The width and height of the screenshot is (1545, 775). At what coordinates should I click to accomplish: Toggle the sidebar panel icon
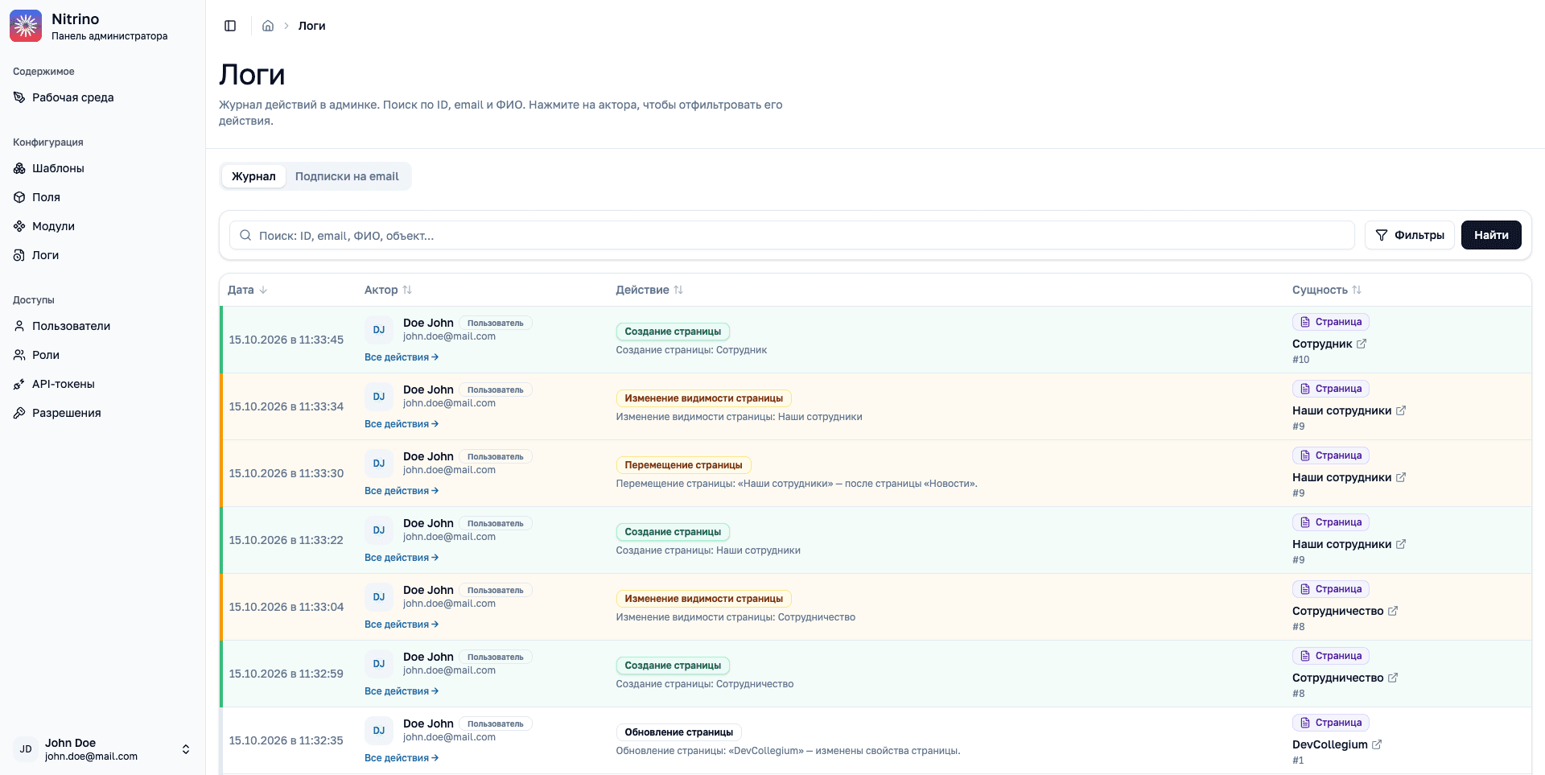pos(230,26)
